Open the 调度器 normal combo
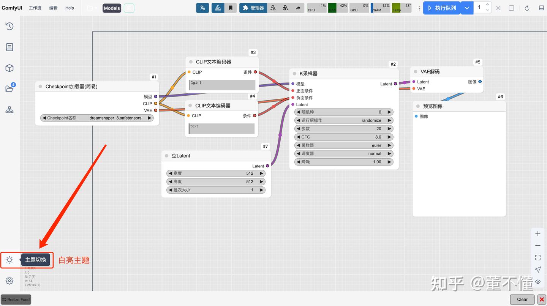 point(344,154)
